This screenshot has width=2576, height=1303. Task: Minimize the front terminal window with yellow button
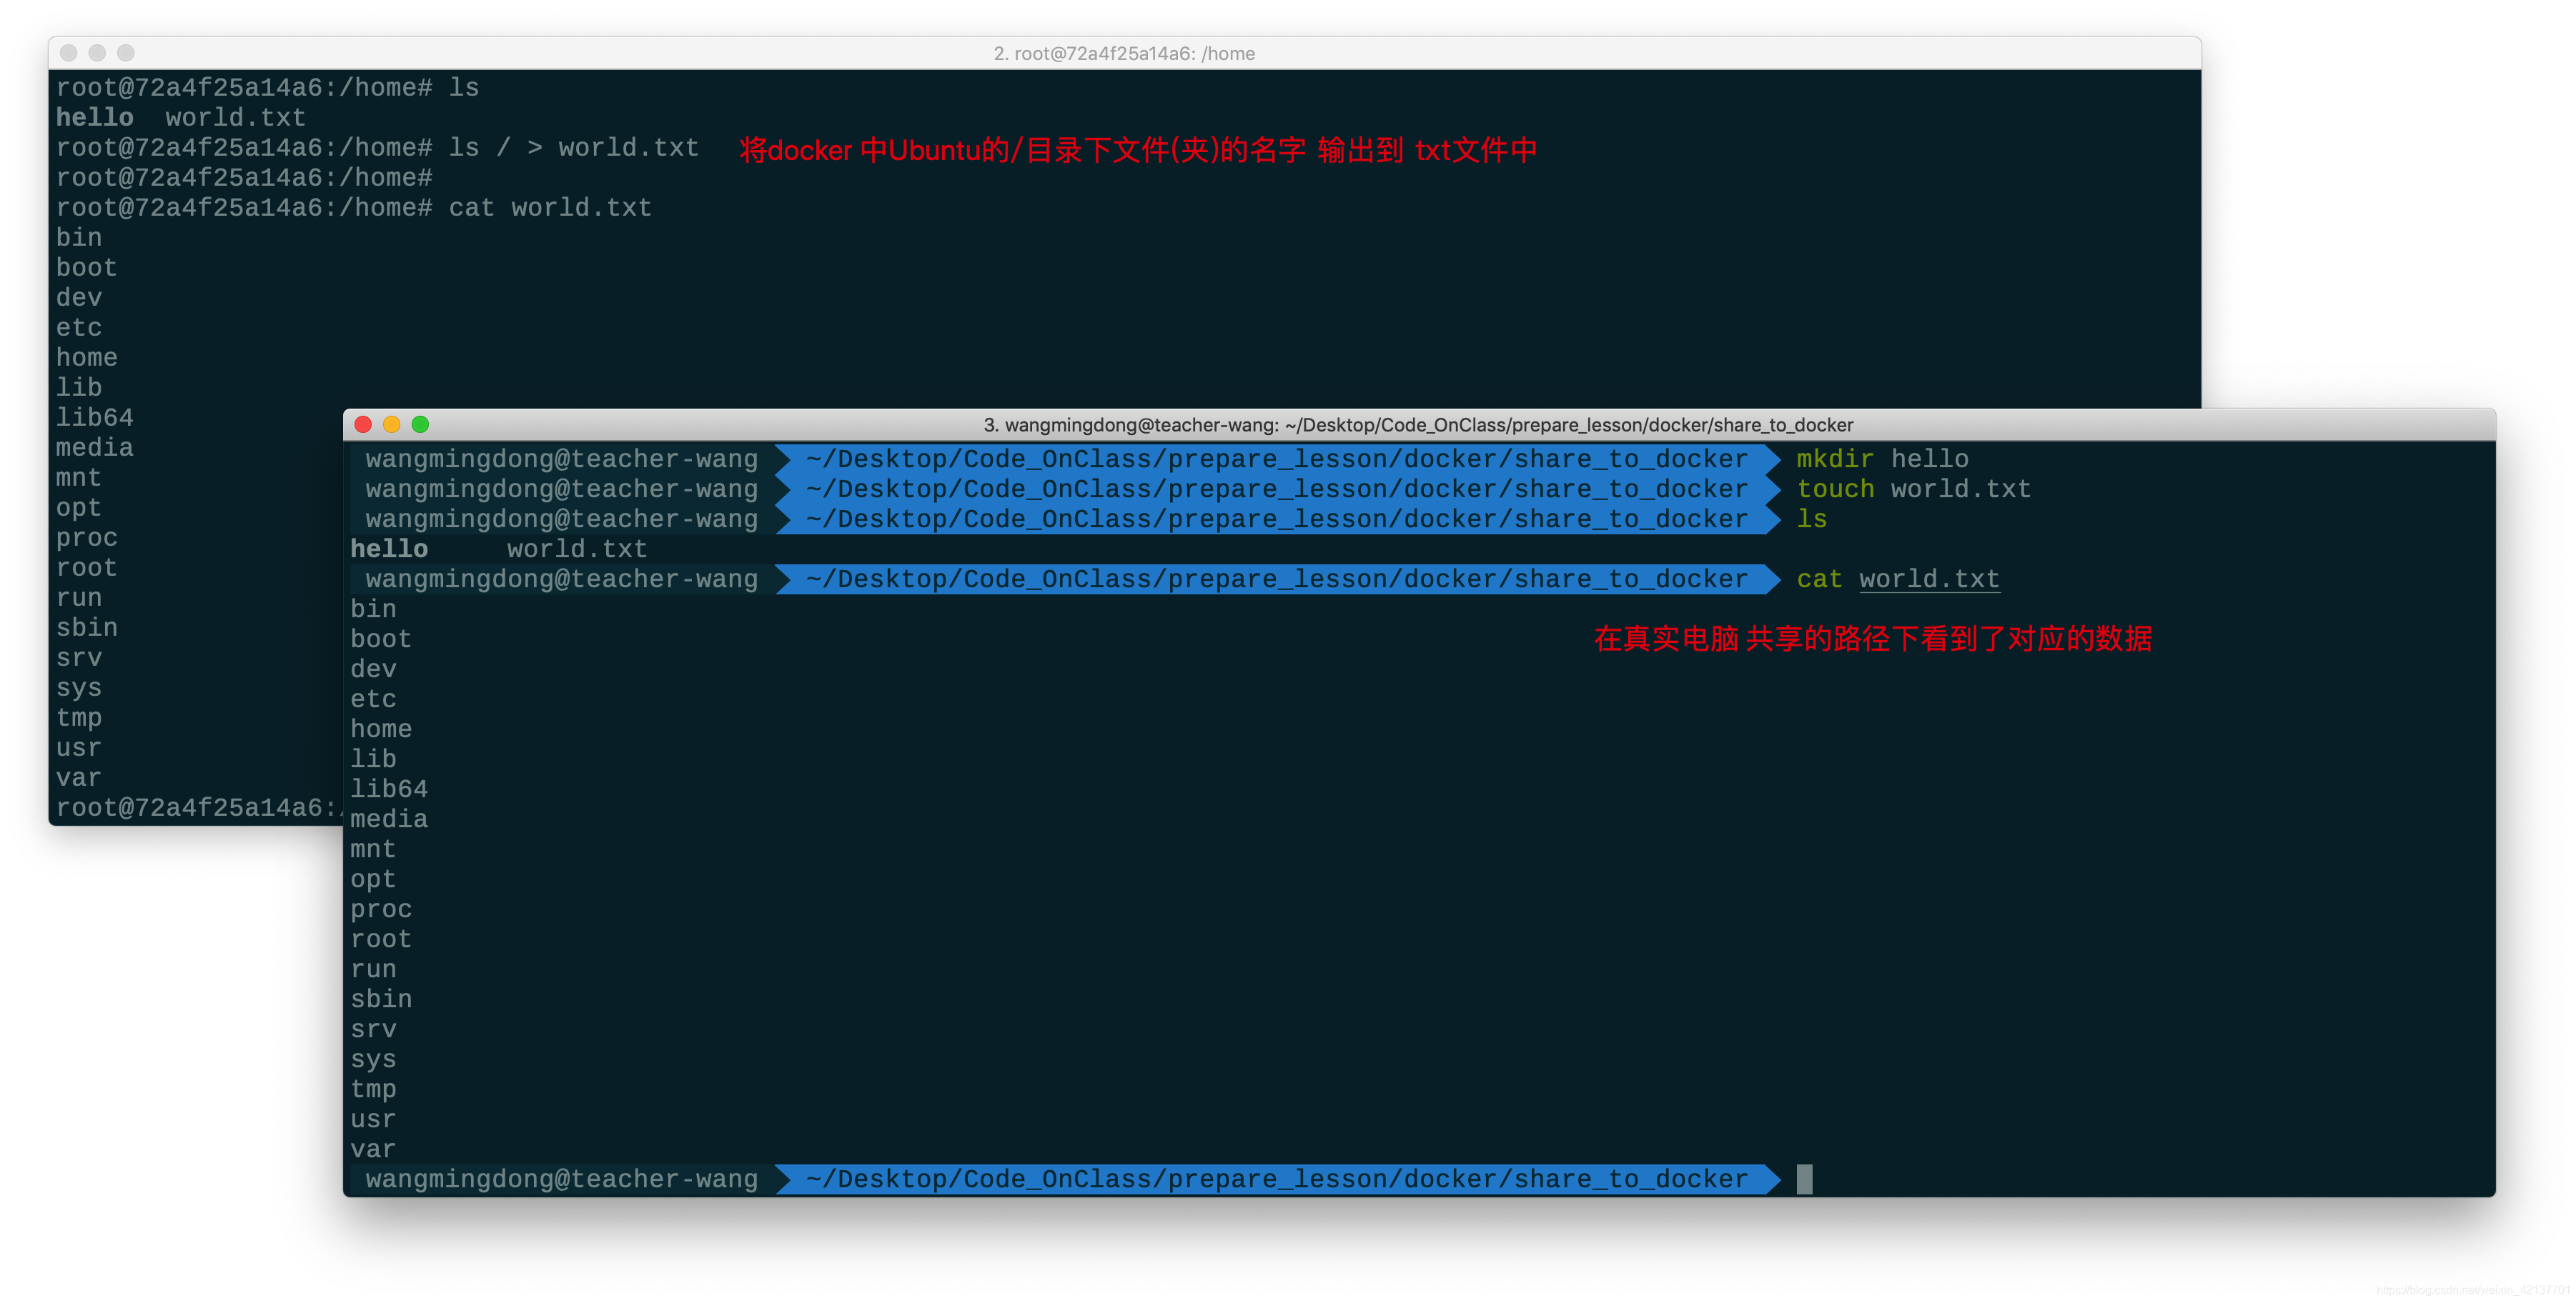pyautogui.click(x=392, y=424)
